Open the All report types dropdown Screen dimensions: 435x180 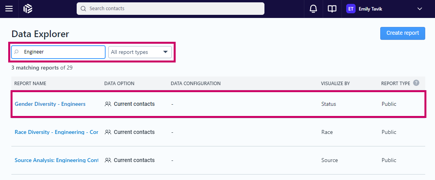click(140, 52)
